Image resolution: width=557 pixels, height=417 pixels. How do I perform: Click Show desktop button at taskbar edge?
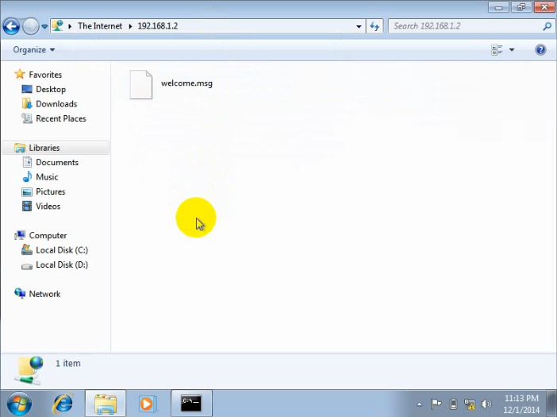[551, 403]
